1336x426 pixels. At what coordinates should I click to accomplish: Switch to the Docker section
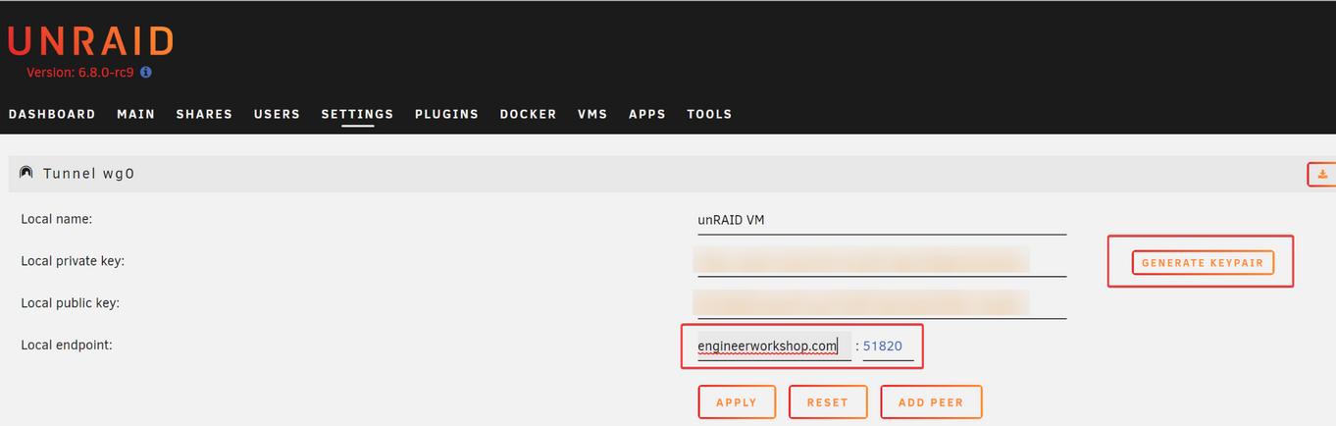(528, 114)
